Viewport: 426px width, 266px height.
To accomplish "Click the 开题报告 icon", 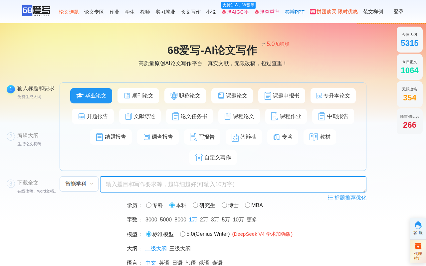I will click(82, 116).
